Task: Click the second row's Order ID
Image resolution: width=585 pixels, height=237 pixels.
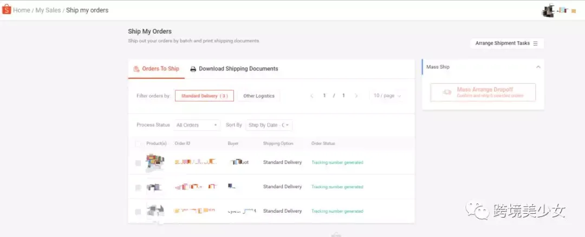Action: [196, 186]
